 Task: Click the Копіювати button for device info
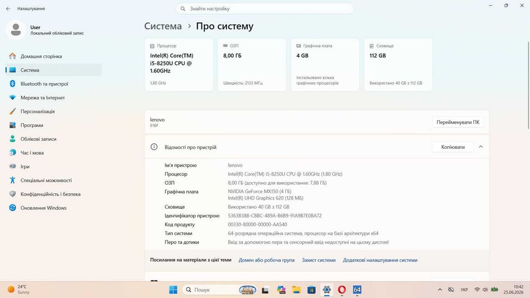[x=453, y=147]
